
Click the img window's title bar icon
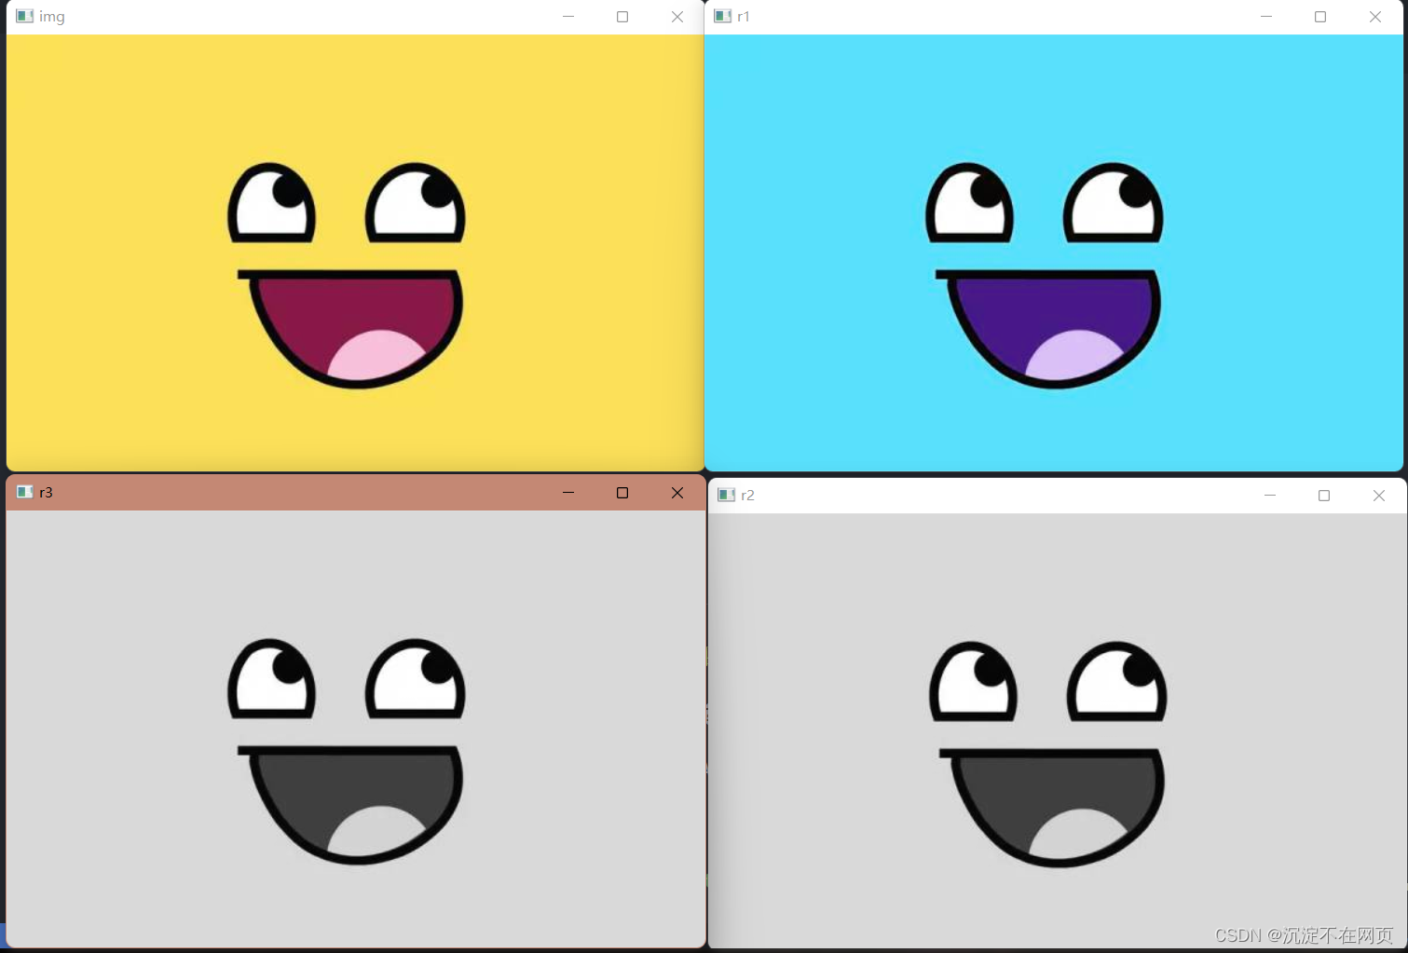click(25, 16)
